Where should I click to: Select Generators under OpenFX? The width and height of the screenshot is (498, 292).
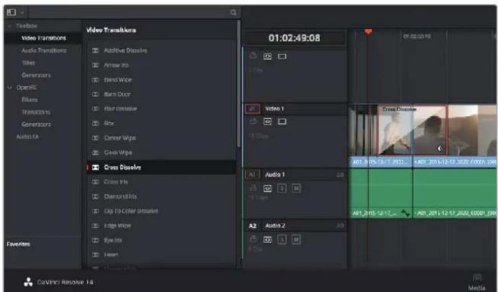click(36, 124)
